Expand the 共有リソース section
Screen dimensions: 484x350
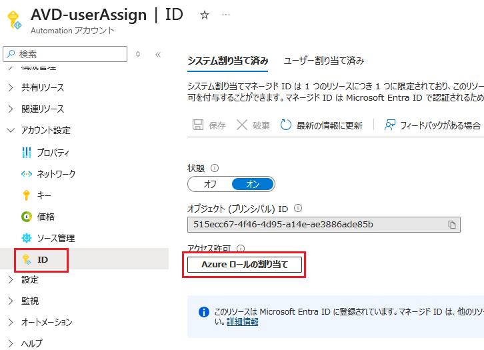43,87
